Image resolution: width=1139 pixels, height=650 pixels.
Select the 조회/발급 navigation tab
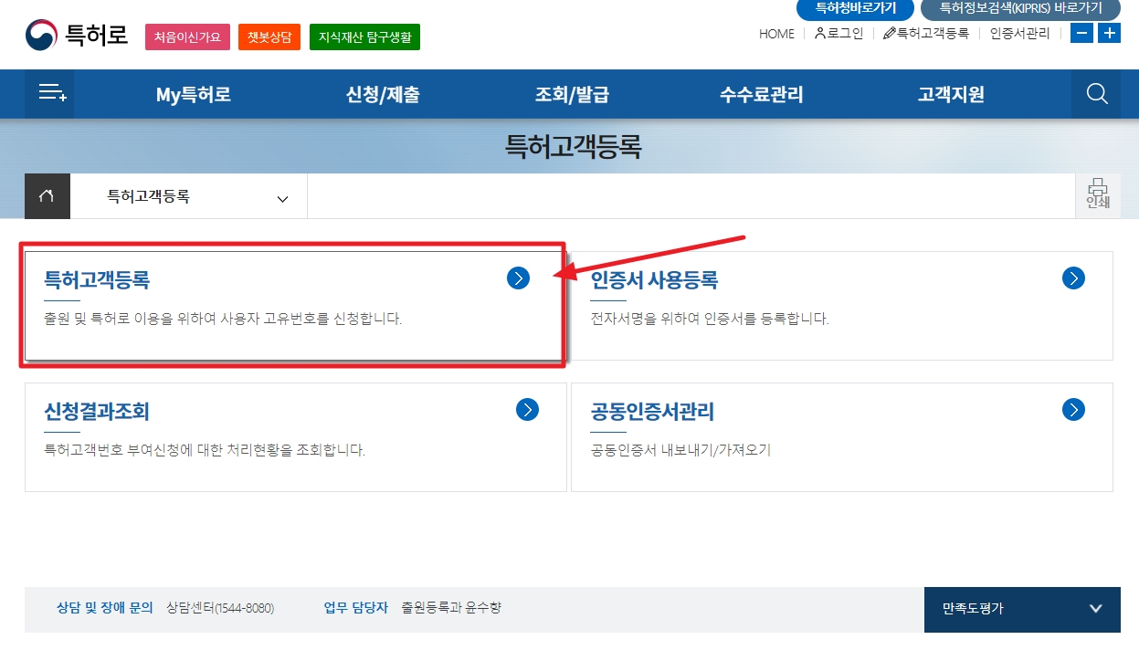coord(572,93)
